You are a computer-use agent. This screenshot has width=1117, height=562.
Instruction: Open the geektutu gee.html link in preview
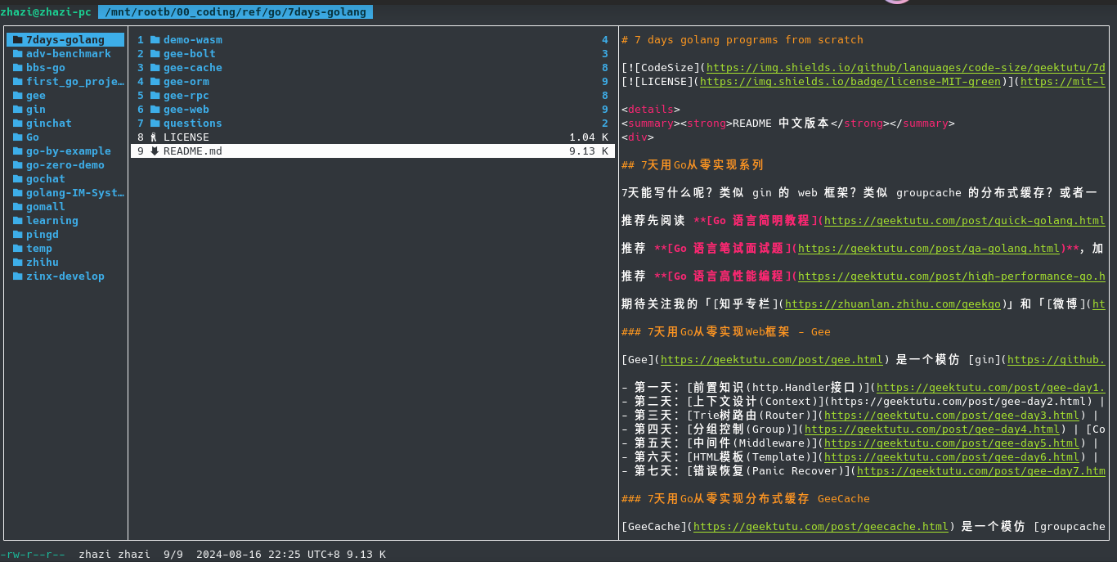pyautogui.click(x=771, y=360)
